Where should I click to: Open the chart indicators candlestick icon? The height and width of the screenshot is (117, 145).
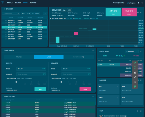point(70,10)
